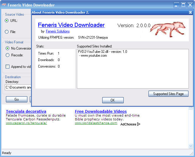195x157 pixels.
Task: Click the Downloads stat label
Action: [x=46, y=60]
